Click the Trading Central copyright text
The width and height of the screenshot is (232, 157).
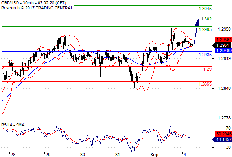37,8
